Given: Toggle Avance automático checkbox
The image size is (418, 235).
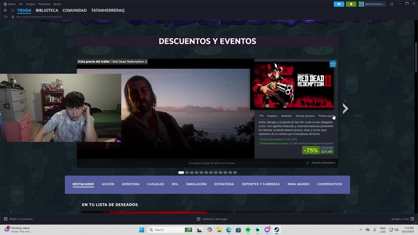Looking at the screenshot, I should pyautogui.click(x=308, y=163).
